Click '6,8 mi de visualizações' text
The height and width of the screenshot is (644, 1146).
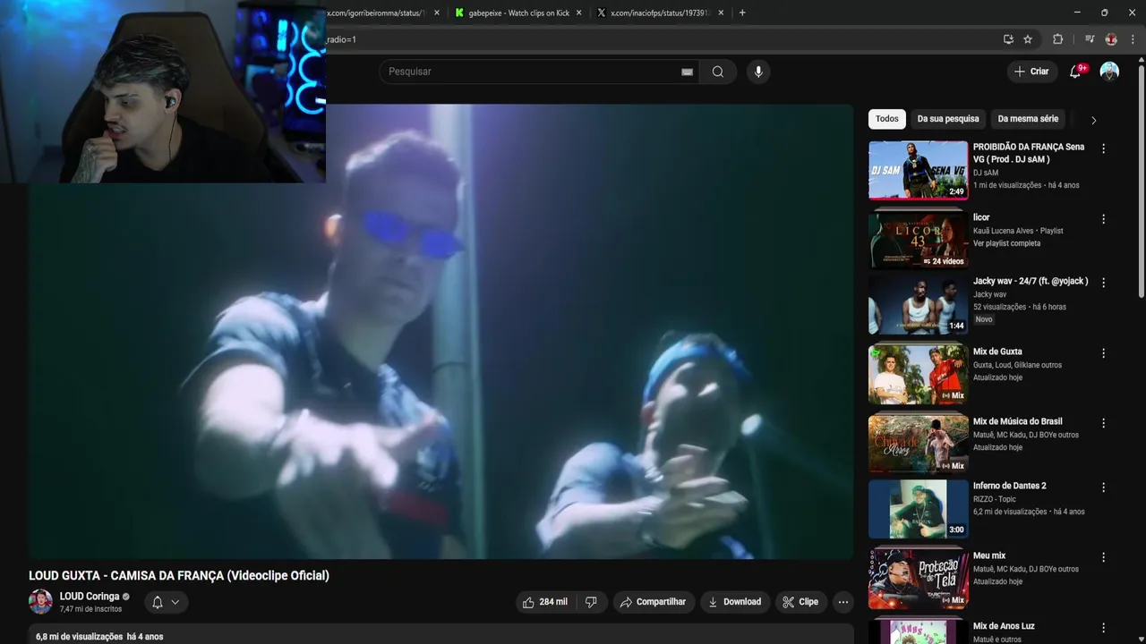pyautogui.click(x=79, y=637)
